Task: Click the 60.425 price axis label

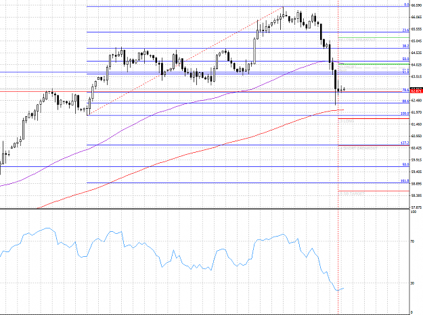Action: [x=416, y=148]
